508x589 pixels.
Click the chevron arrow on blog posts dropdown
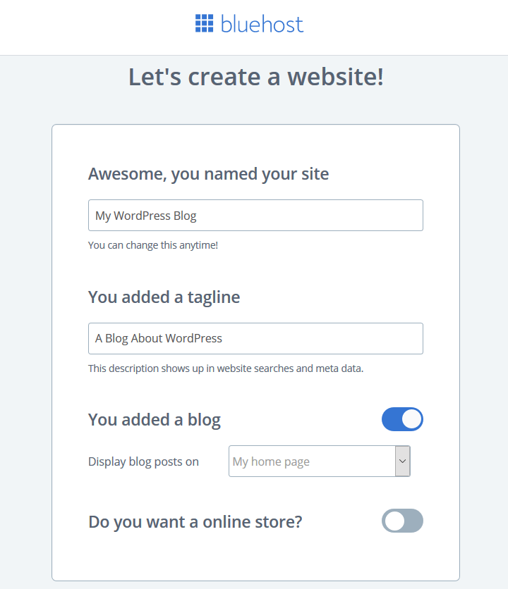tap(403, 461)
